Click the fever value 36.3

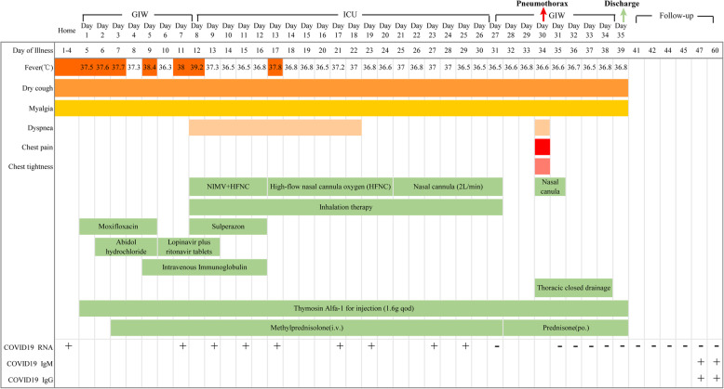coord(166,67)
